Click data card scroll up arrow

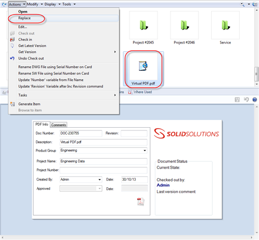[257, 107]
